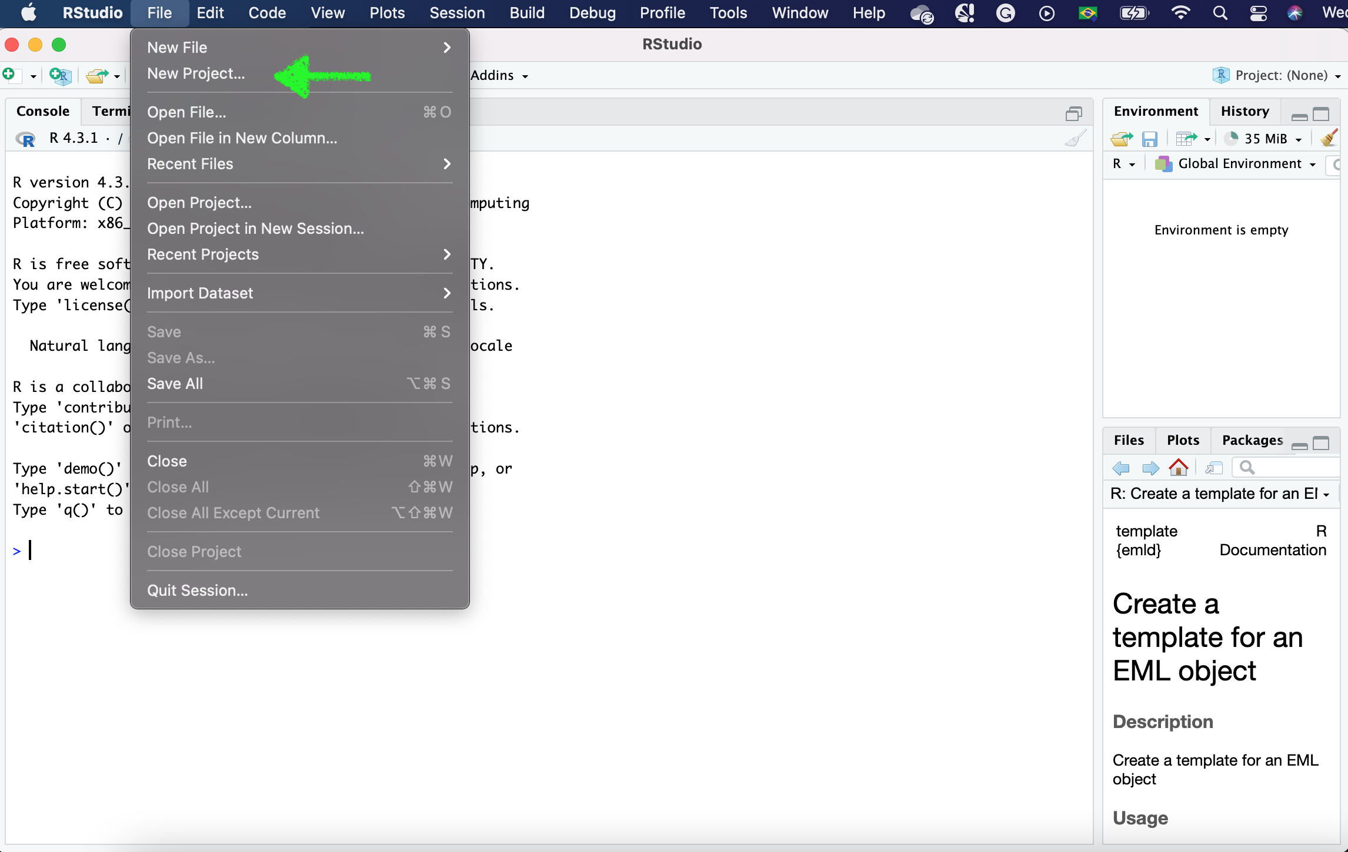Image resolution: width=1348 pixels, height=852 pixels.
Task: Click the Help home house icon
Action: coord(1179,467)
